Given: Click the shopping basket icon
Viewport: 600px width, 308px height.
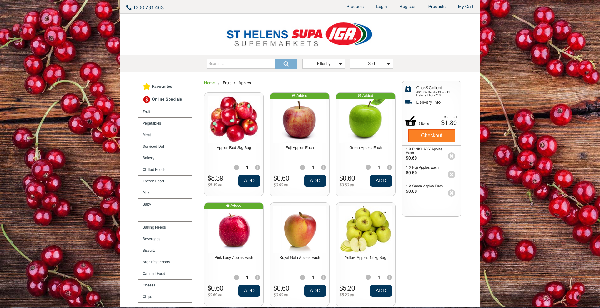Looking at the screenshot, I should coord(410,121).
